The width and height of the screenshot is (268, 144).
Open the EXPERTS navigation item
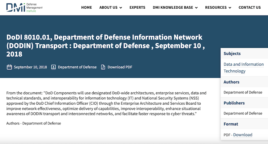click(x=137, y=7)
